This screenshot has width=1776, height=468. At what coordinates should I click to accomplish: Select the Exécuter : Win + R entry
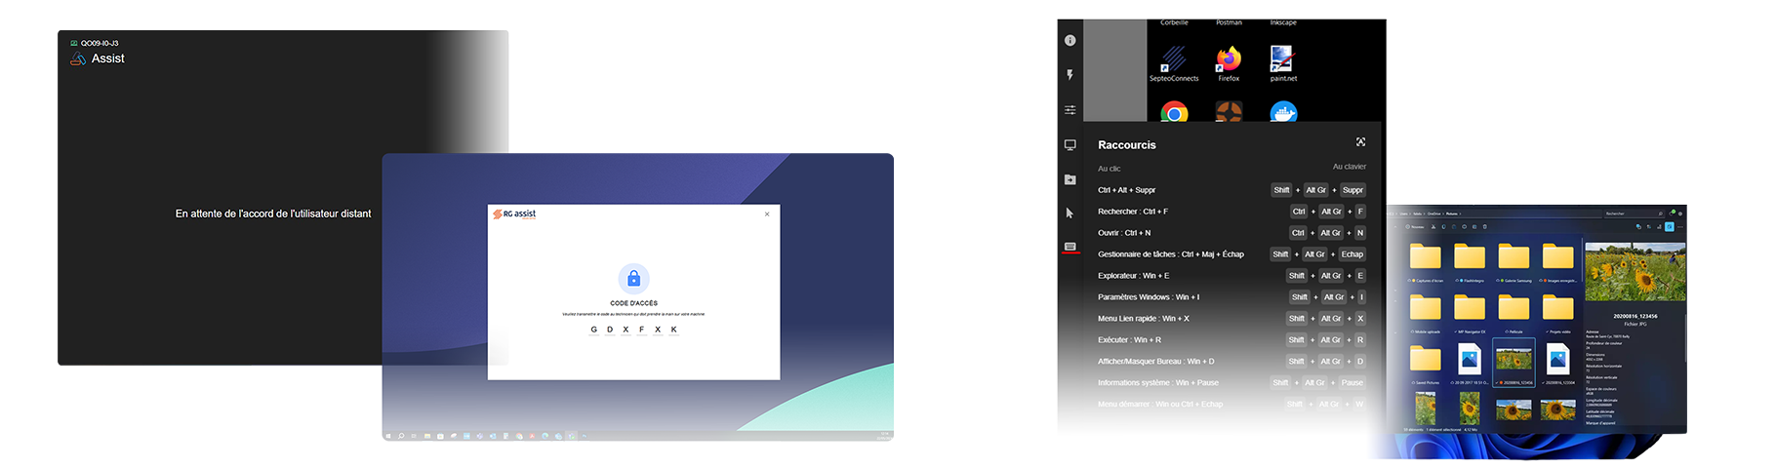[1129, 340]
